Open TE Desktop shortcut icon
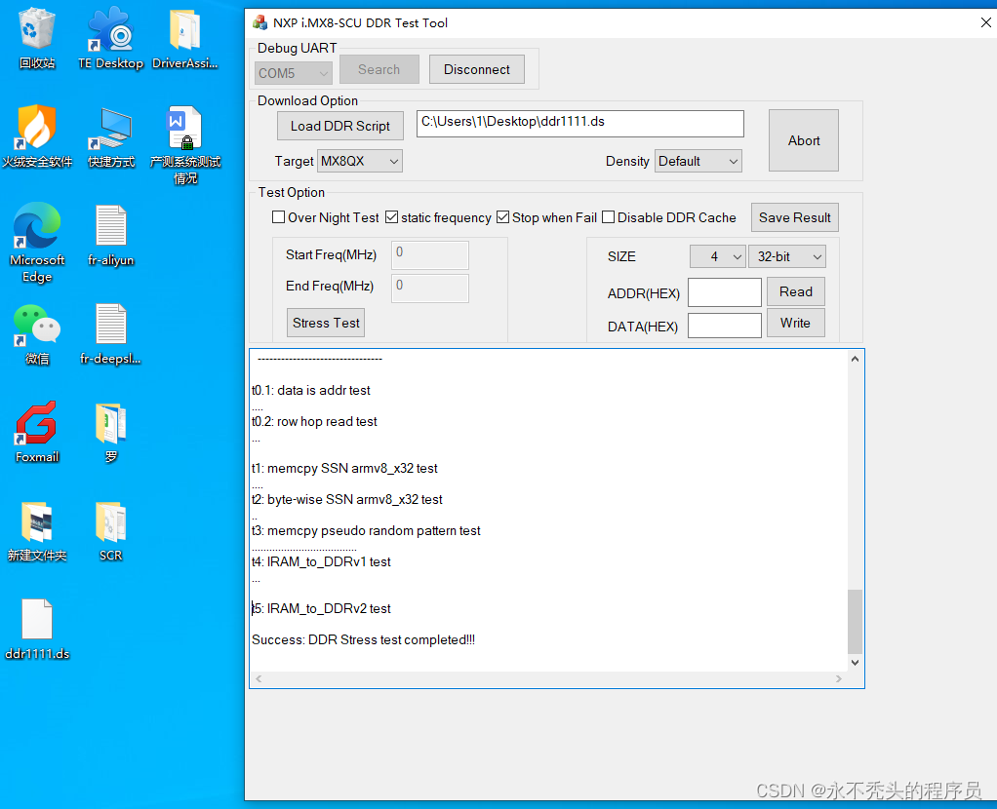Screen dimensions: 997x809 [110, 38]
